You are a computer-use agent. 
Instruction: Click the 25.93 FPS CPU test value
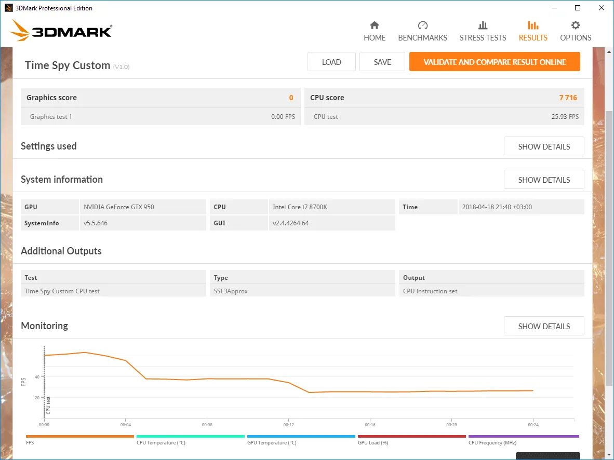(x=565, y=117)
